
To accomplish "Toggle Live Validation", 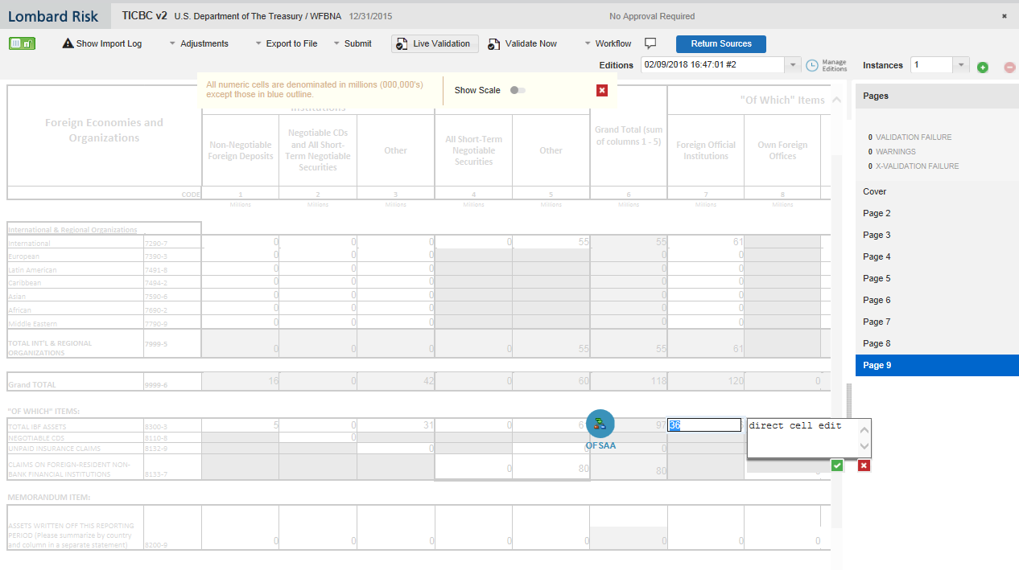I will [435, 43].
